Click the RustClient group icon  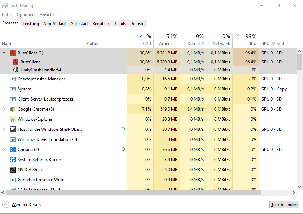pyautogui.click(x=13, y=53)
